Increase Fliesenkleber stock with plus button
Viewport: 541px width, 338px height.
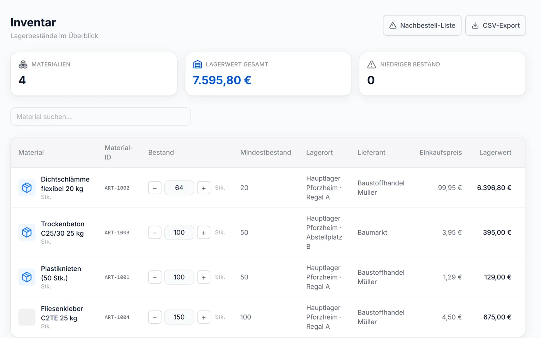(x=204, y=318)
